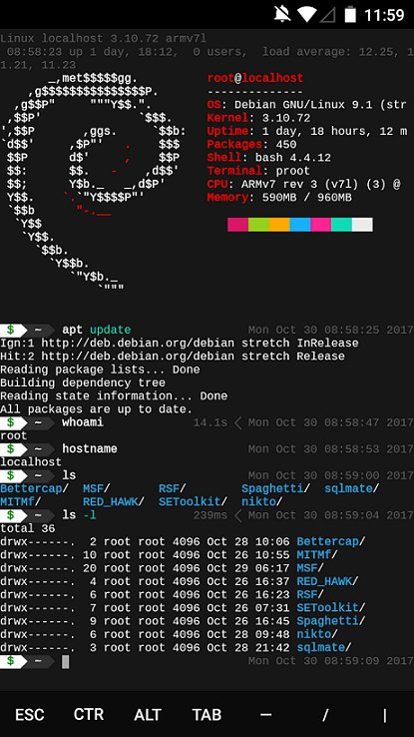Image resolution: width=414 pixels, height=737 pixels.
Task: Tap the Wi-Fi status icon
Action: (x=308, y=15)
